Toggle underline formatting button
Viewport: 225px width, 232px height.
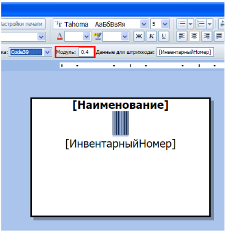coord(164,36)
